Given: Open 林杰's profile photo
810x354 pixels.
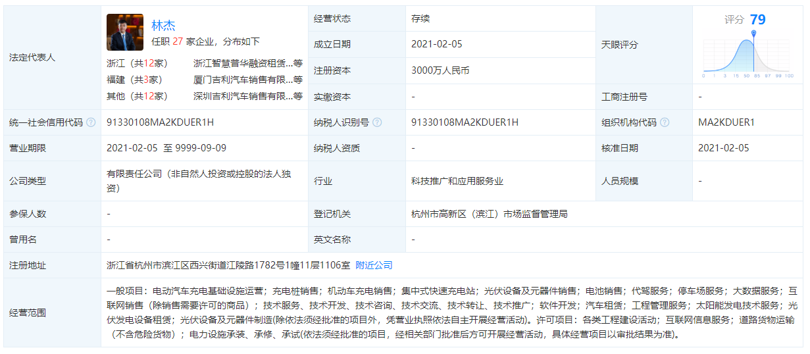Looking at the screenshot, I should (x=125, y=32).
